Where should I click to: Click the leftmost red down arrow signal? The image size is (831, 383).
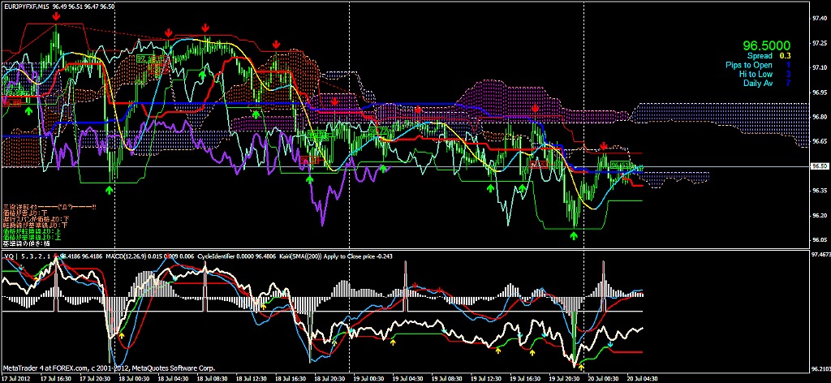[x=55, y=15]
